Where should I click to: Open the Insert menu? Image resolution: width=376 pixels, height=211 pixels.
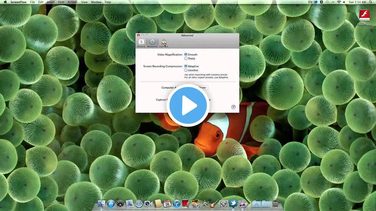pyautogui.click(x=51, y=2)
